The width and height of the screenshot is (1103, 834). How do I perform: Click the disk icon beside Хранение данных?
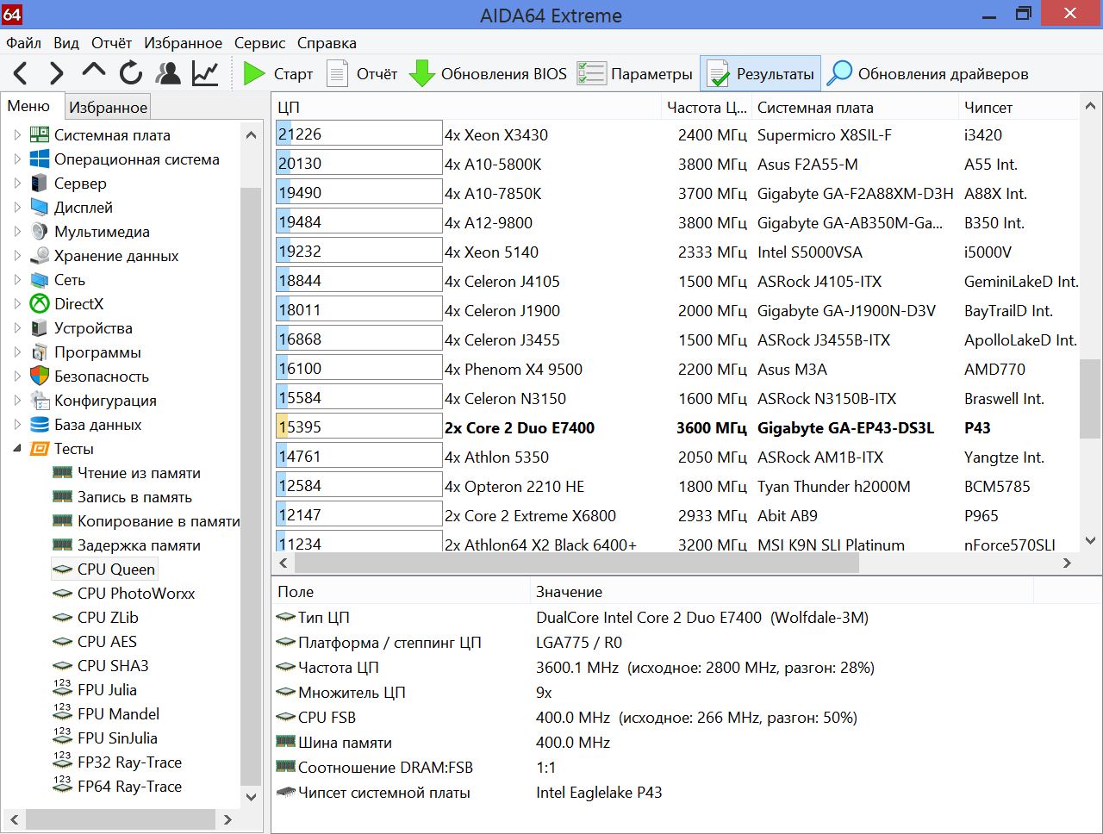tap(40, 256)
